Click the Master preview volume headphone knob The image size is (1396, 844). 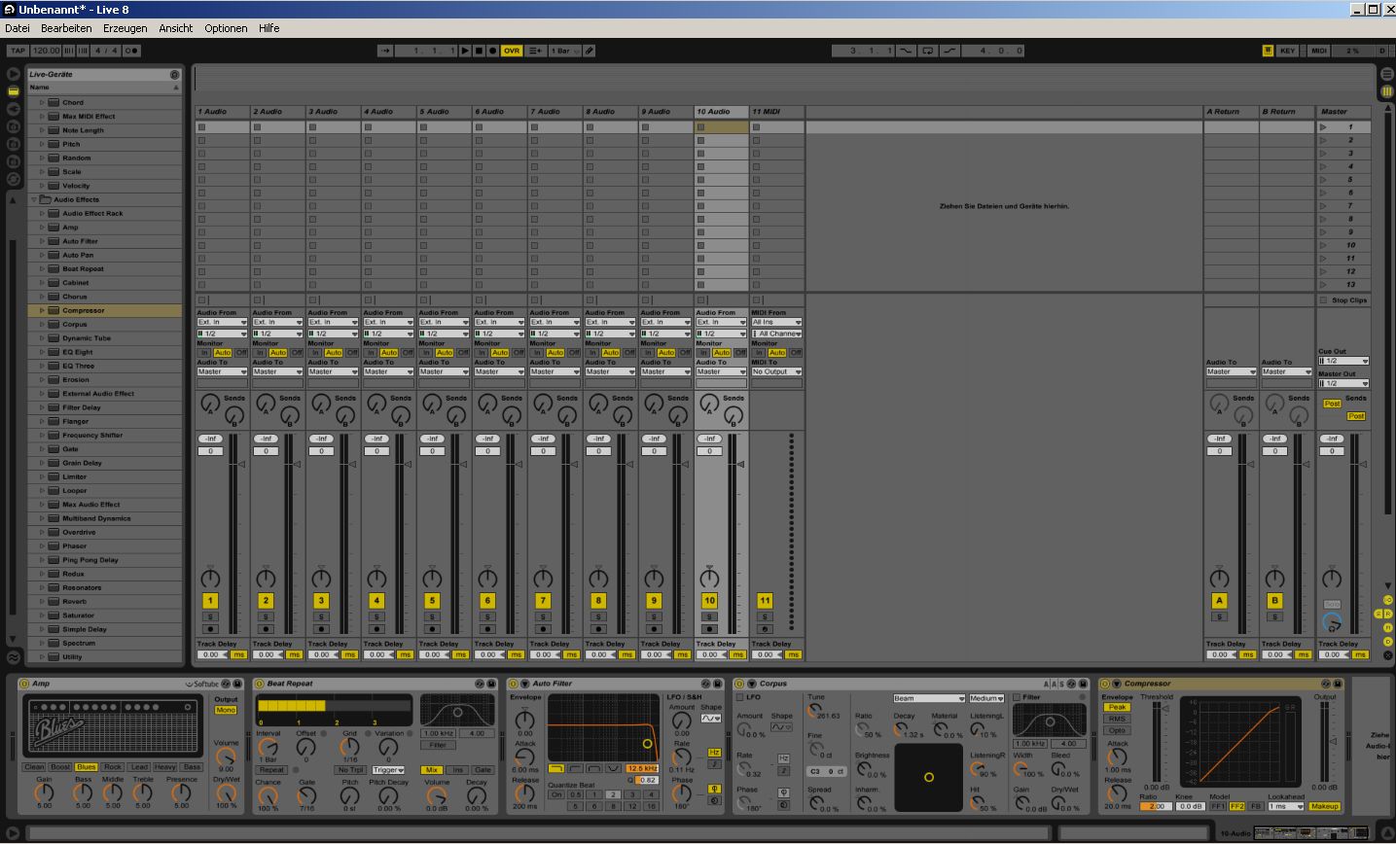coord(1332,621)
